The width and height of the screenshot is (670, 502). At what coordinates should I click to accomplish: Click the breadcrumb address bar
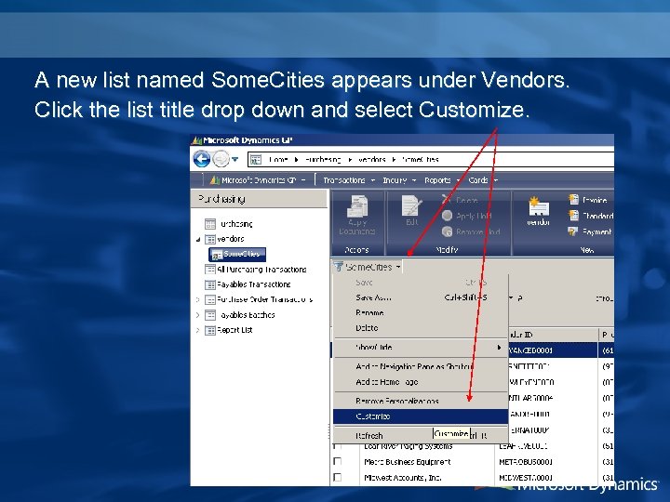tap(431, 160)
